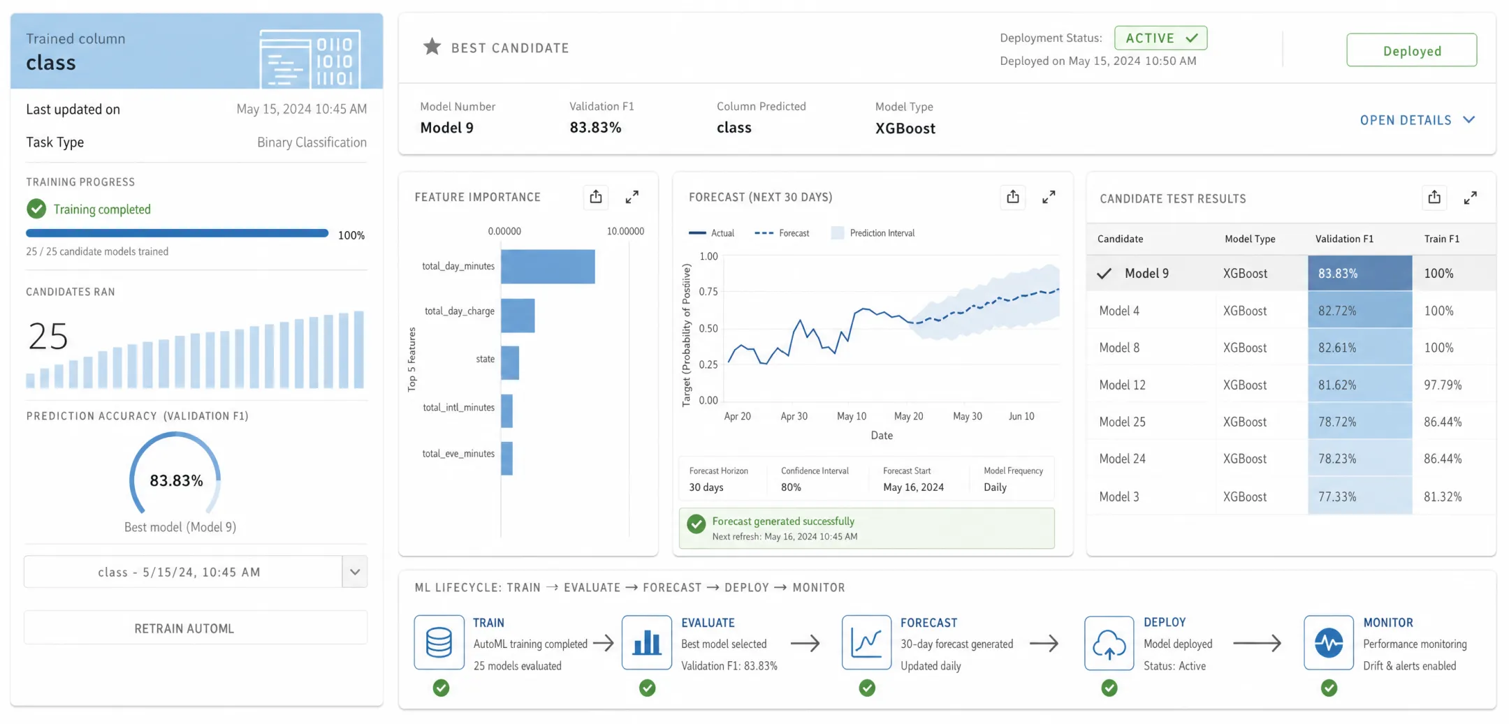1509x724 pixels.
Task: Export the Feature Importance chart
Action: point(595,197)
